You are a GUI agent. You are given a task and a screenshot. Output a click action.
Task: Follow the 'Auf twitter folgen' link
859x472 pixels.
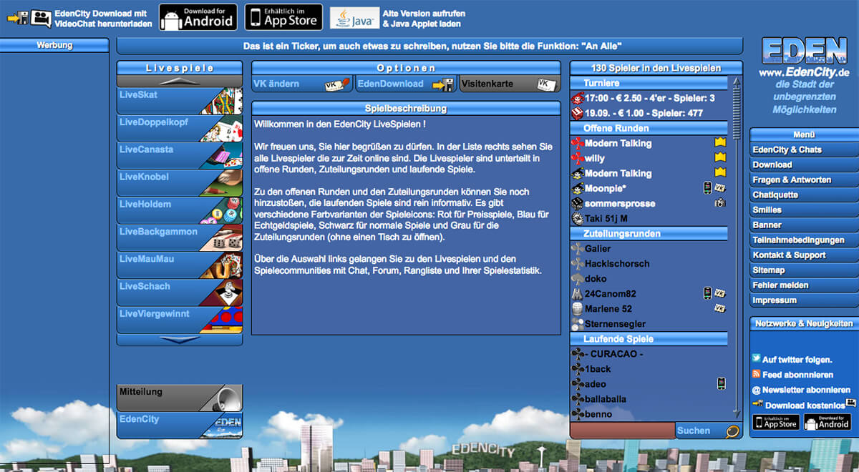click(x=797, y=360)
